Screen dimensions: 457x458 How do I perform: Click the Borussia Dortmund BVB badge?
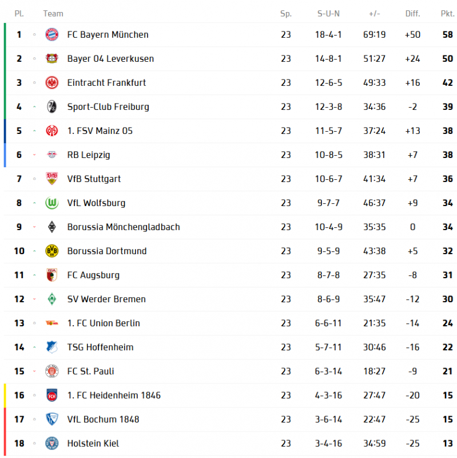52,251
